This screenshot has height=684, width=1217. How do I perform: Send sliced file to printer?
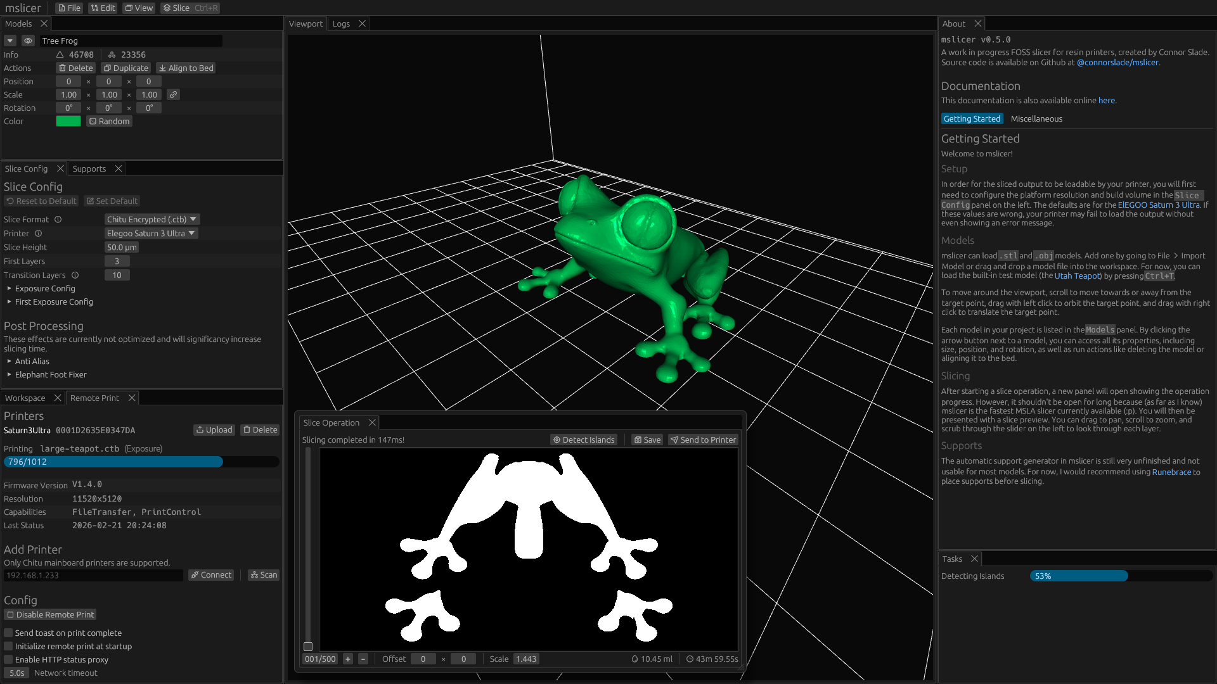coord(703,440)
